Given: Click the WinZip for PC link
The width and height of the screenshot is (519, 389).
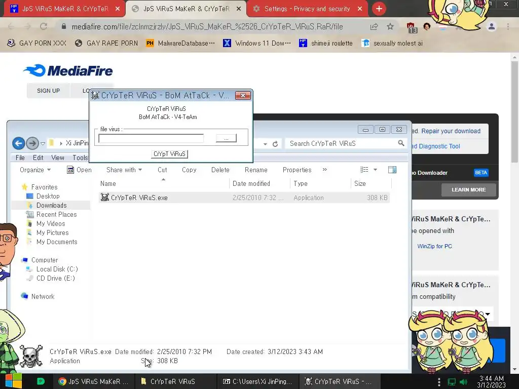Looking at the screenshot, I should tap(434, 246).
